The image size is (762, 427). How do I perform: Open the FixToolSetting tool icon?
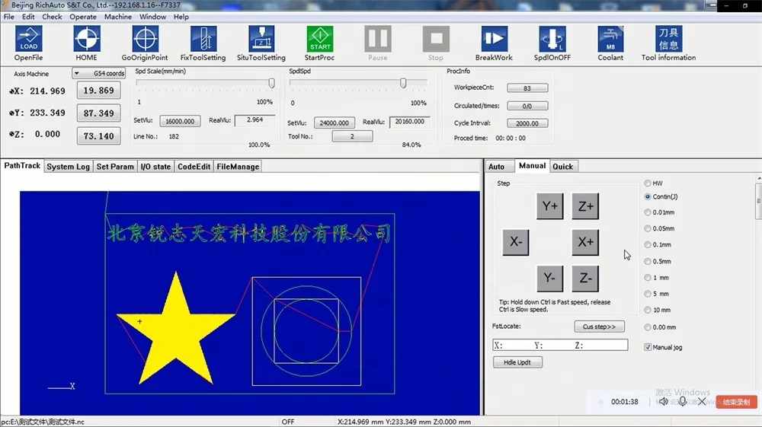pos(203,39)
